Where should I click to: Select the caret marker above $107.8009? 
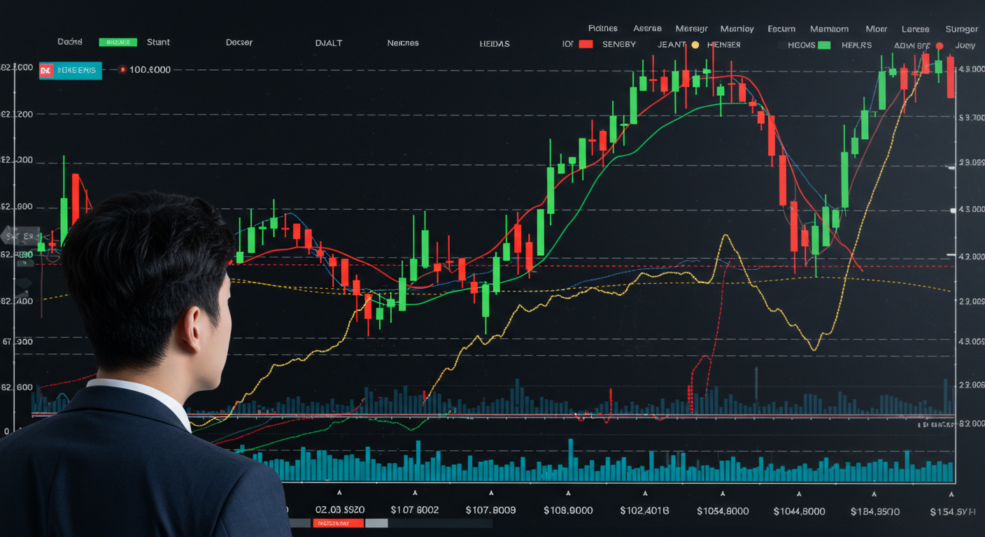click(490, 492)
